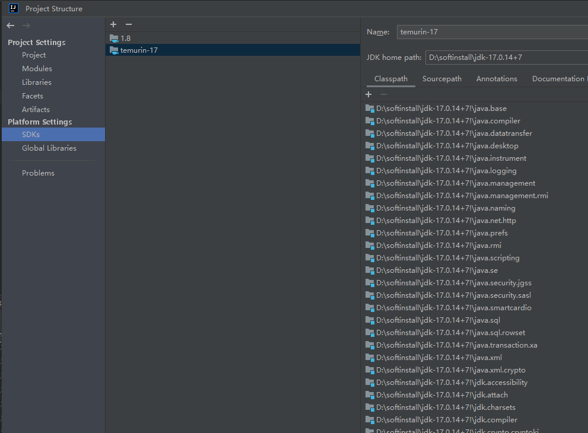
Task: Click folder icon beside java.compiler entry
Action: 370,121
